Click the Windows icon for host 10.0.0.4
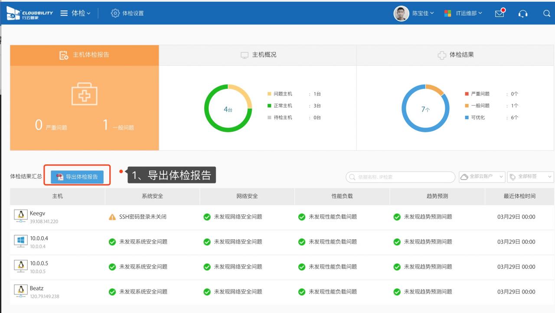The width and height of the screenshot is (555, 313). point(20,241)
